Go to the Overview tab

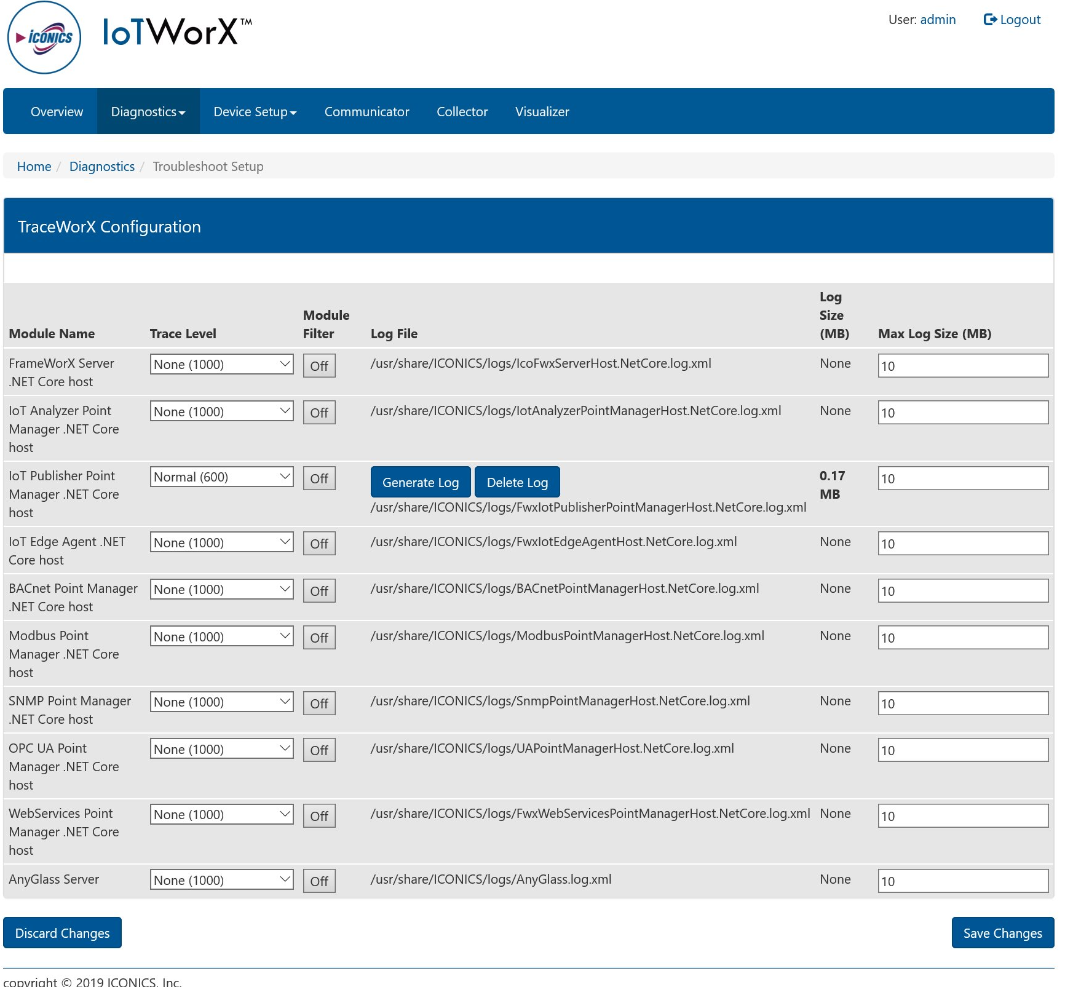click(x=57, y=112)
